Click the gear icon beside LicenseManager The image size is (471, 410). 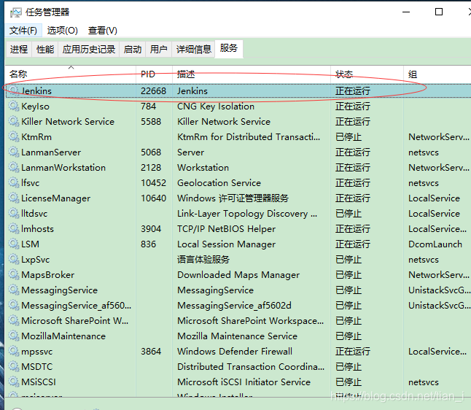pyautogui.click(x=14, y=198)
